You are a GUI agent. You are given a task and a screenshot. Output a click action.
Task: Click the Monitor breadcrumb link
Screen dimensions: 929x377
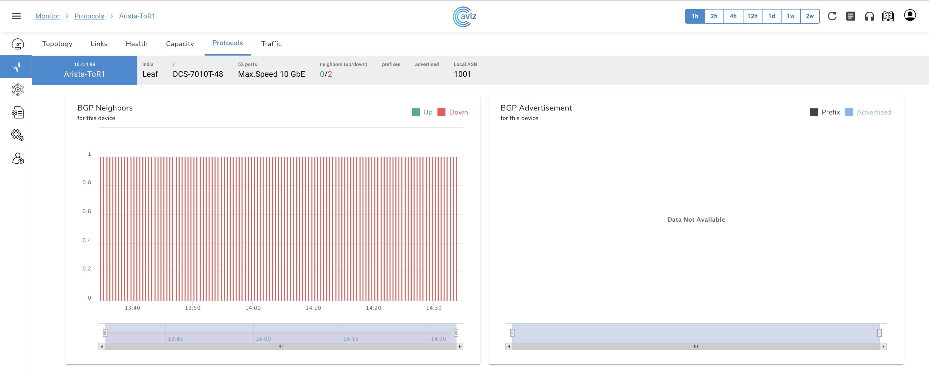pyautogui.click(x=47, y=16)
